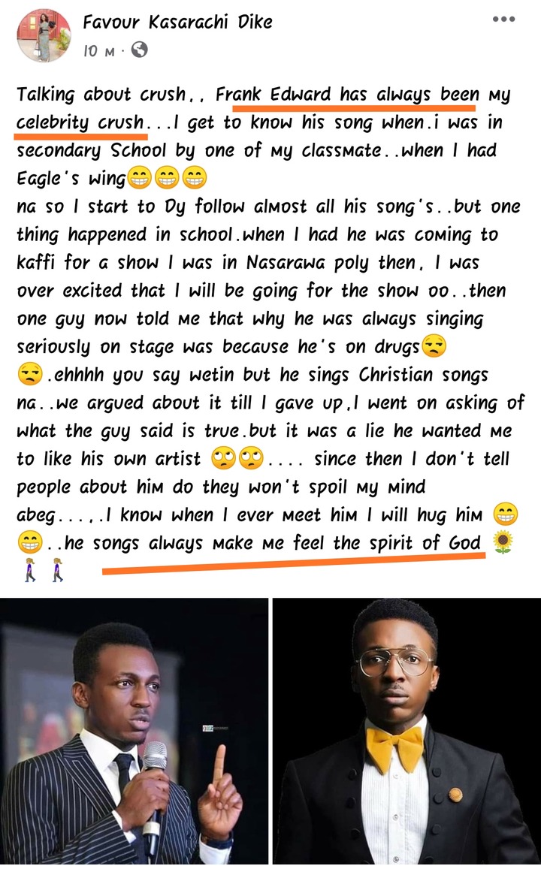
Task: Click the grinning emoji before '..he songs always'
Action: point(29,542)
